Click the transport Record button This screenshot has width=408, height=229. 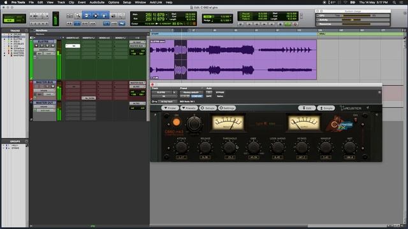[x=295, y=24]
